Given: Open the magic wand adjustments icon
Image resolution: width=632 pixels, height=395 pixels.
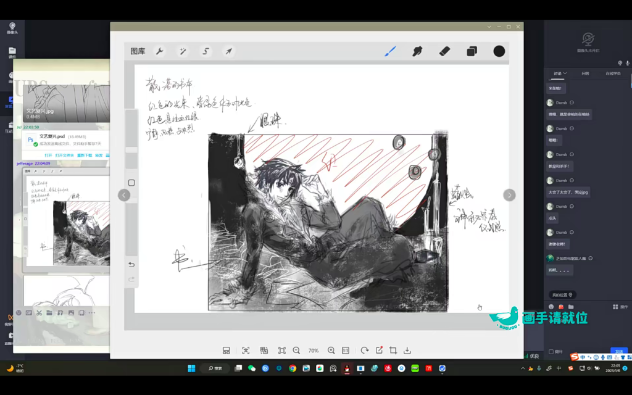Looking at the screenshot, I should click(183, 51).
